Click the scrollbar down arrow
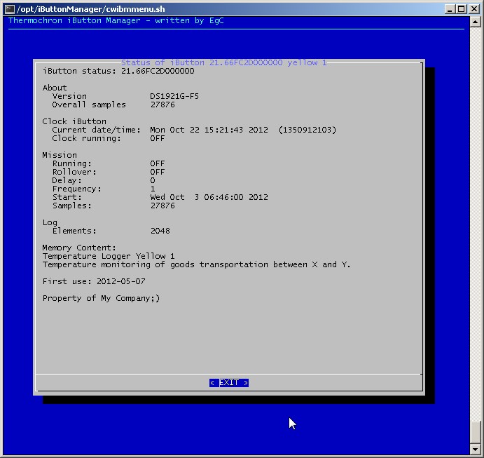The width and height of the screenshot is (484, 458). click(475, 449)
